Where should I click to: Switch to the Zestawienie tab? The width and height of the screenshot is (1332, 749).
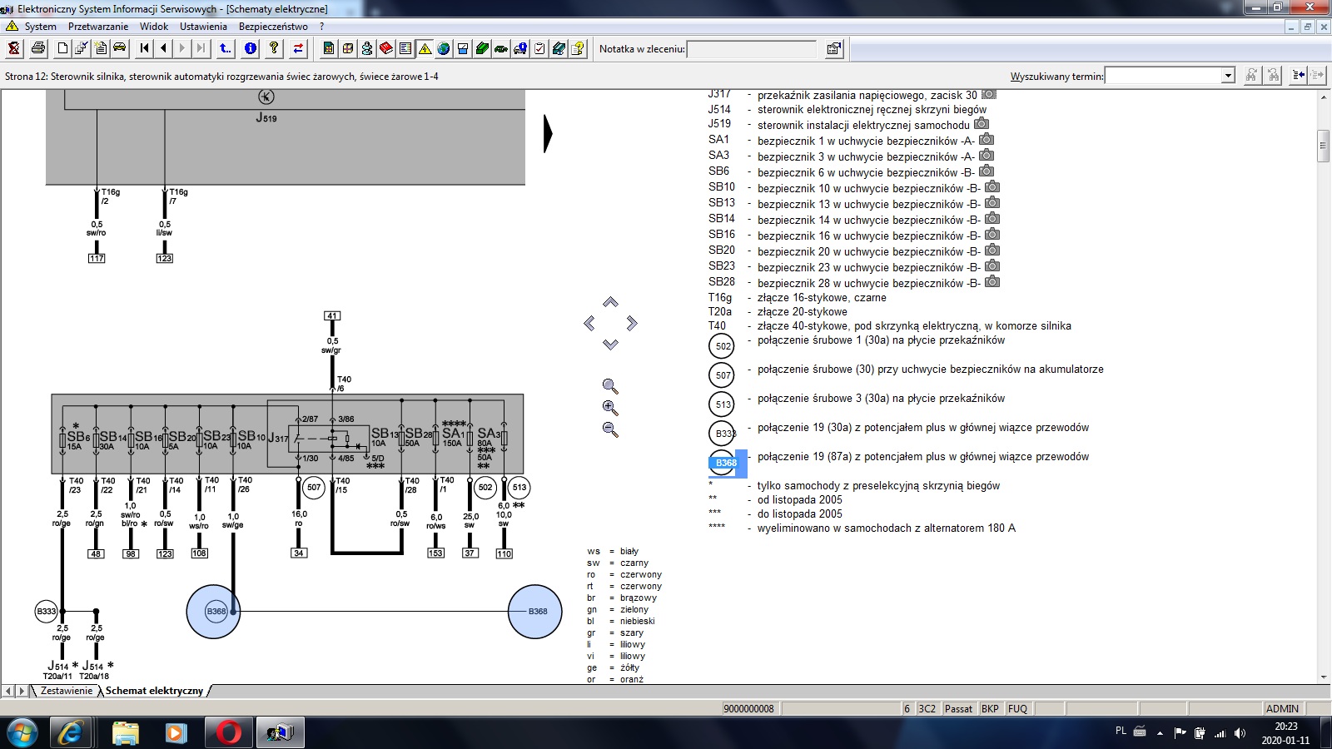[x=67, y=691]
